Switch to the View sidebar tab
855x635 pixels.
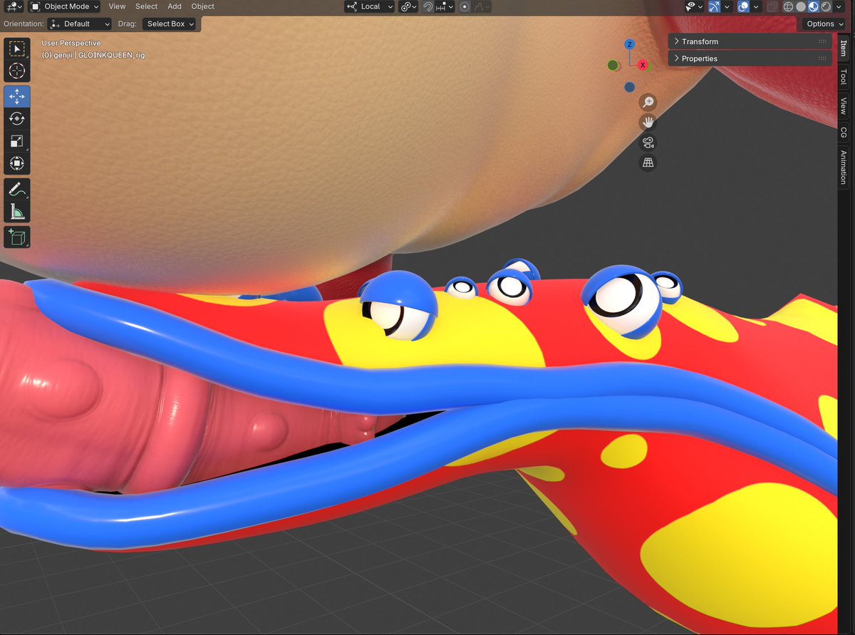tap(843, 106)
